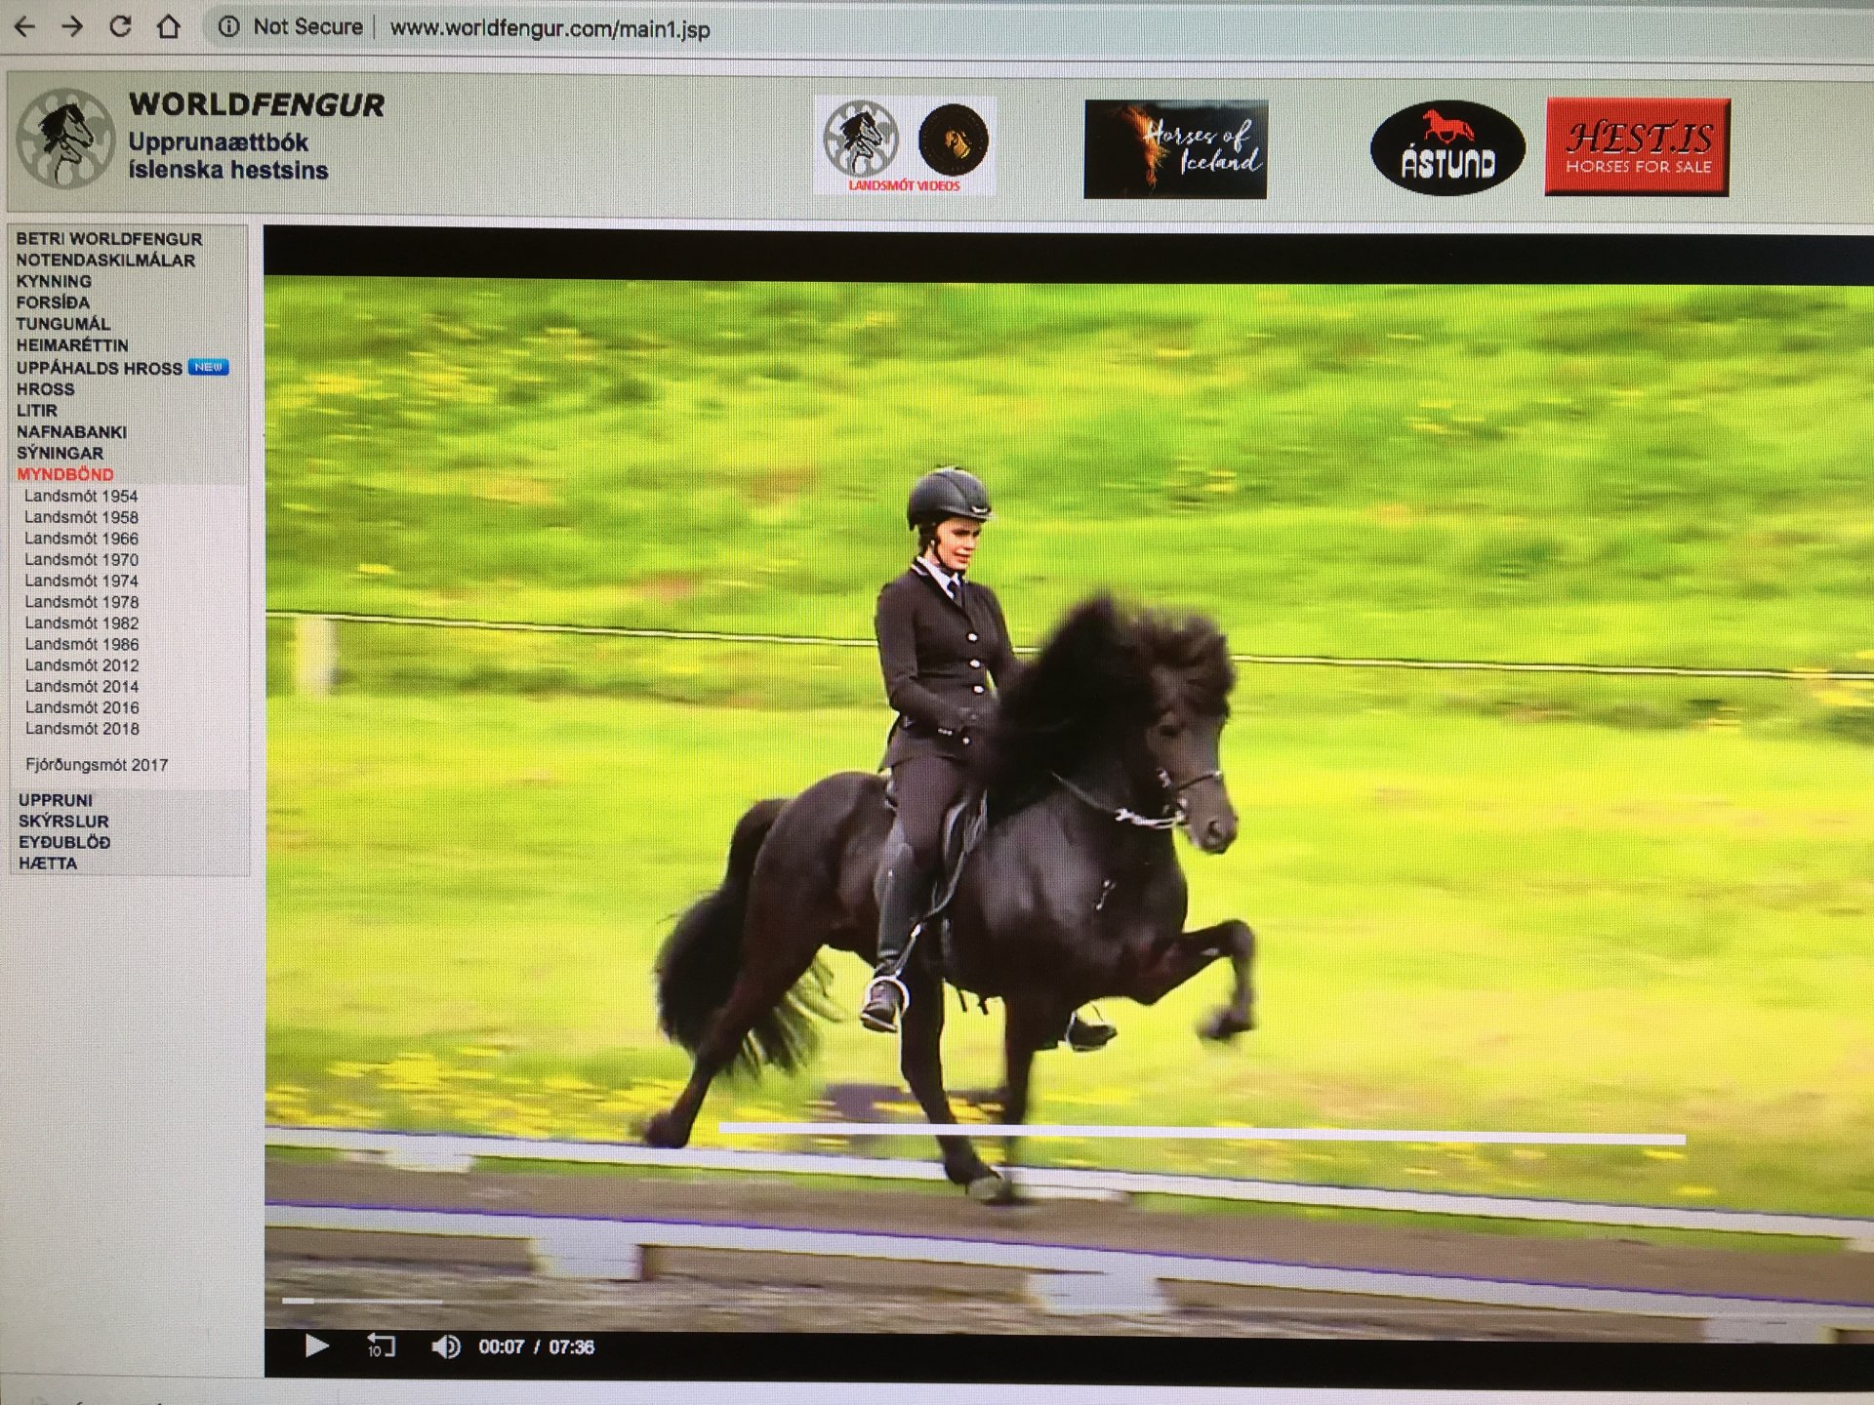Click the worldfengur.com address bar
This screenshot has width=1874, height=1405.
550,28
